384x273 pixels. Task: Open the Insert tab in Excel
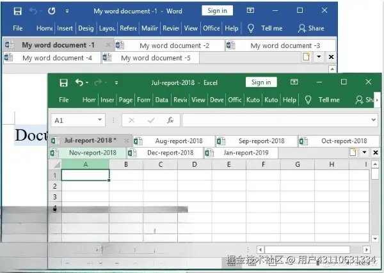107,100
